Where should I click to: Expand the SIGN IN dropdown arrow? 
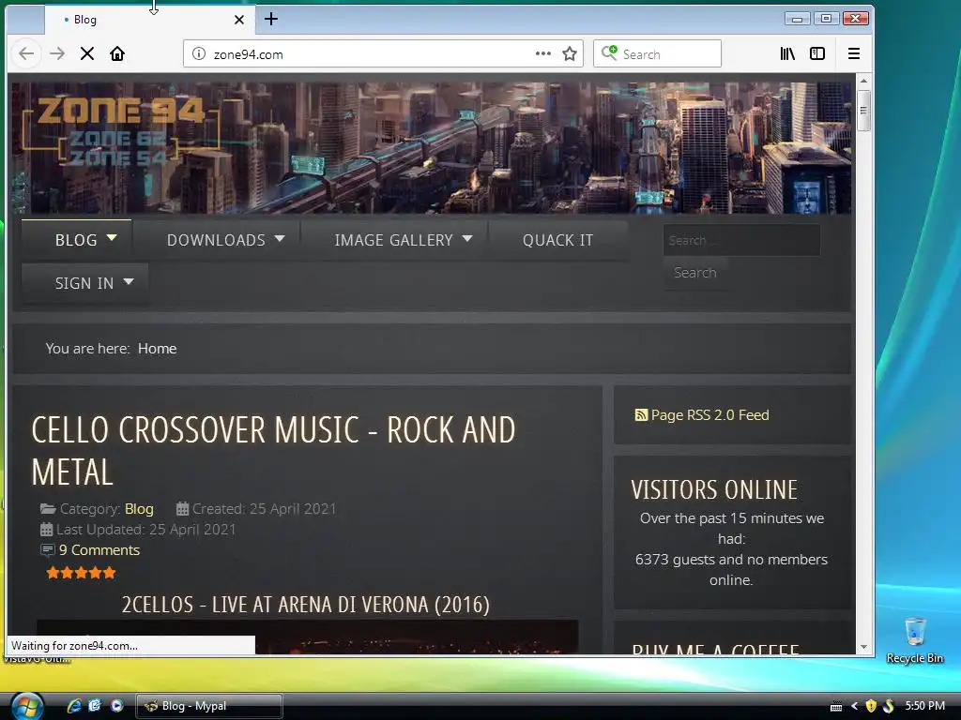pyautogui.click(x=129, y=281)
